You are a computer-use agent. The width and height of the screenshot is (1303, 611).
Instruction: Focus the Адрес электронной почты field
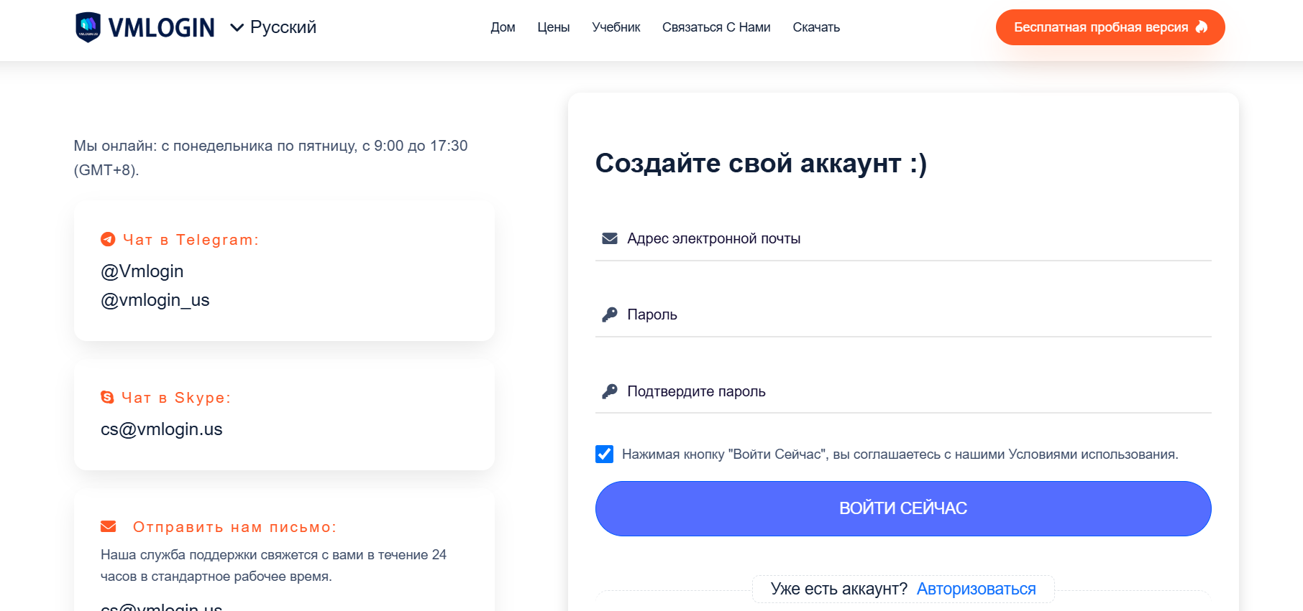(x=903, y=238)
